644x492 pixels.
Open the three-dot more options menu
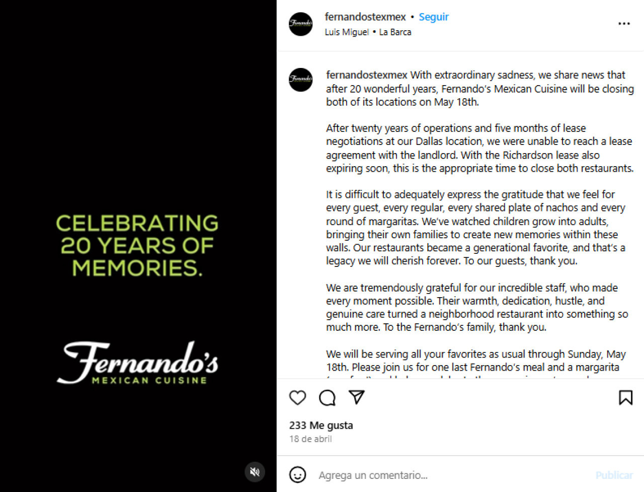[624, 24]
